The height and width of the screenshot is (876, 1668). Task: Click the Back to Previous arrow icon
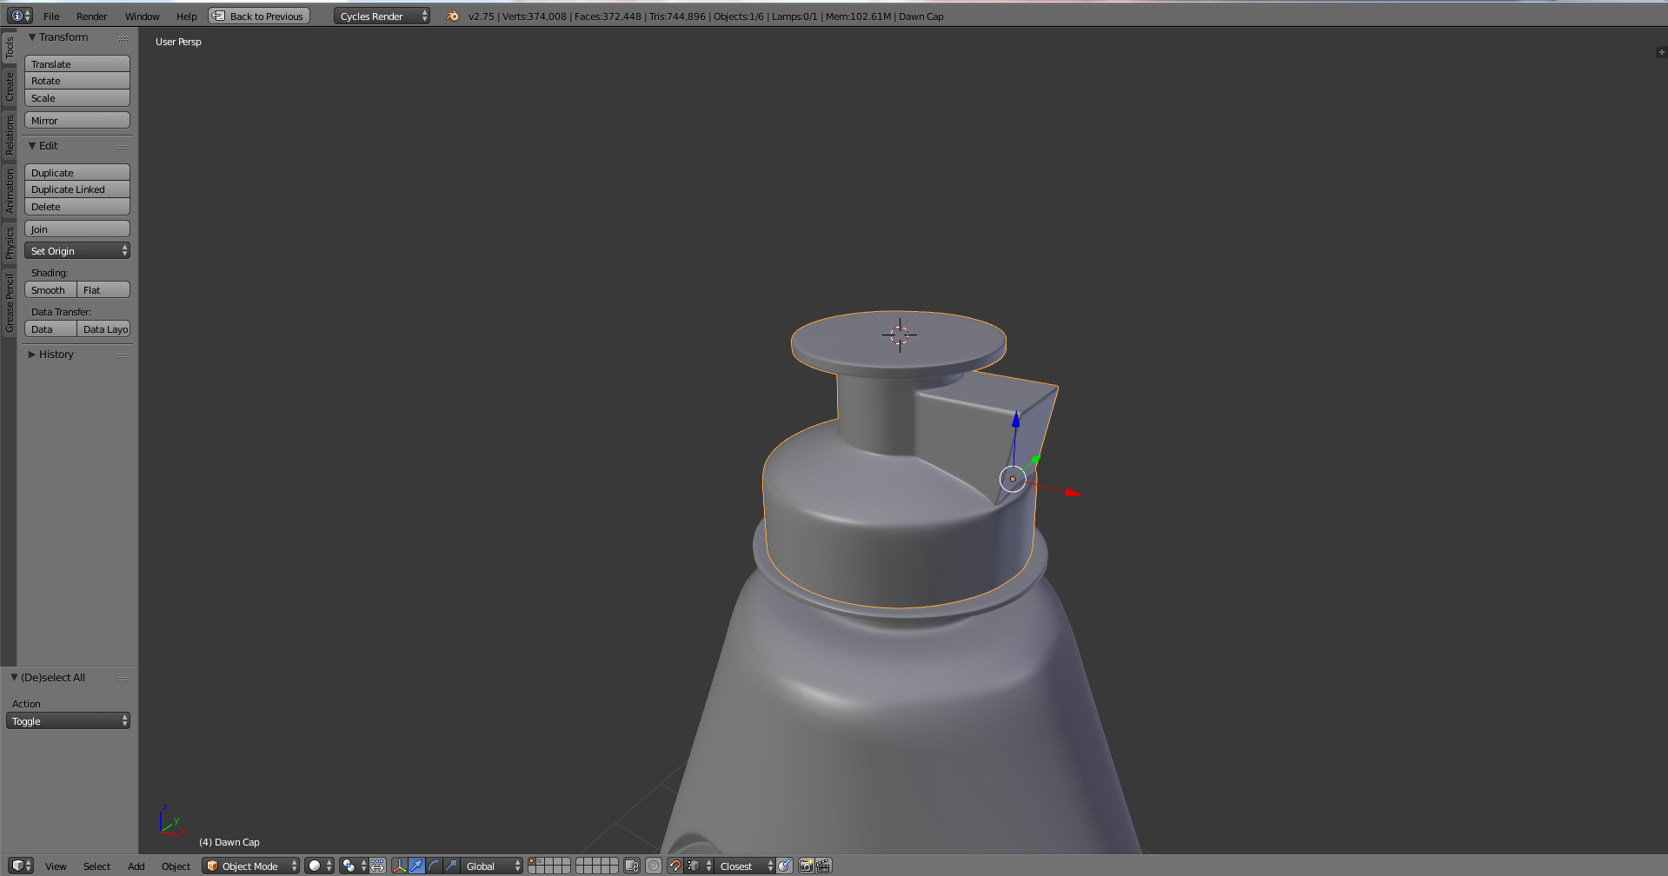[x=219, y=16]
